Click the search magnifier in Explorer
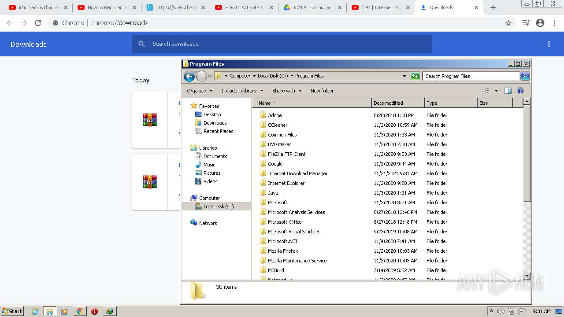 525,76
